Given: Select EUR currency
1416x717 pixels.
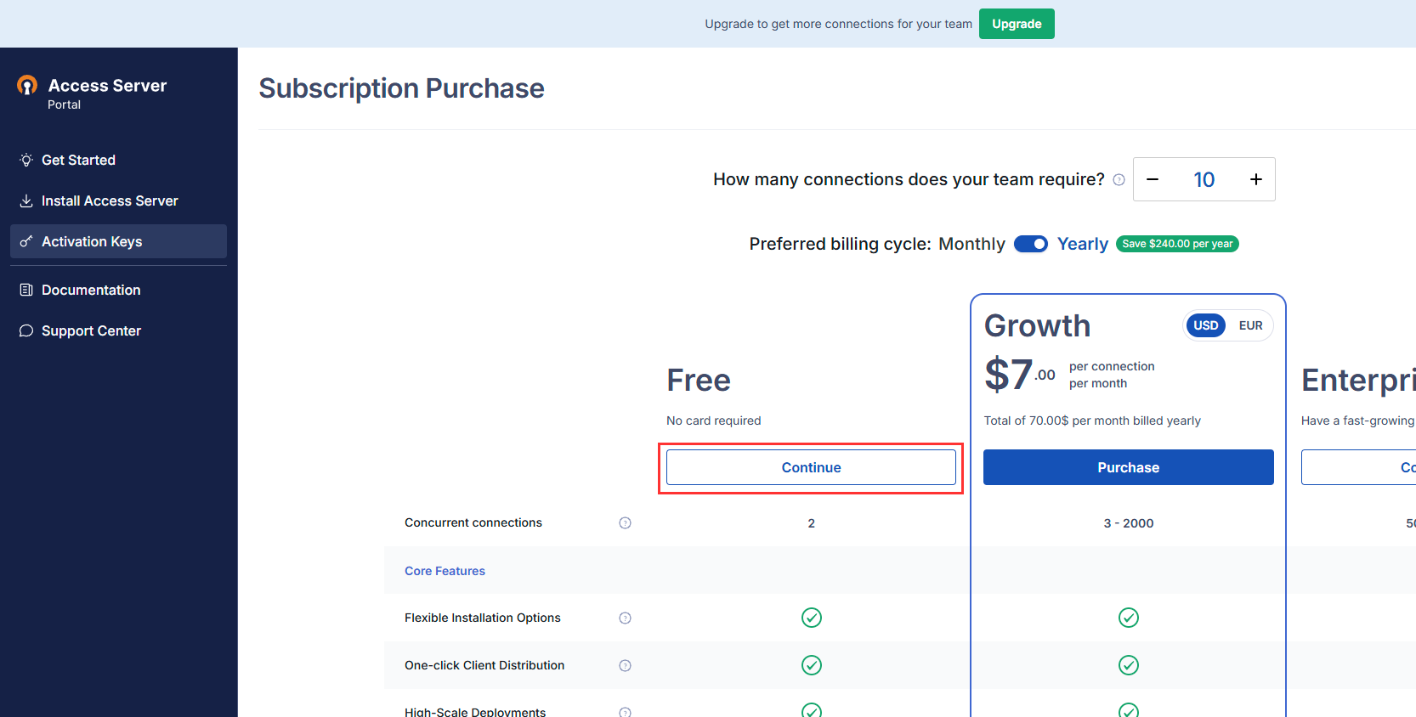Looking at the screenshot, I should (x=1250, y=325).
